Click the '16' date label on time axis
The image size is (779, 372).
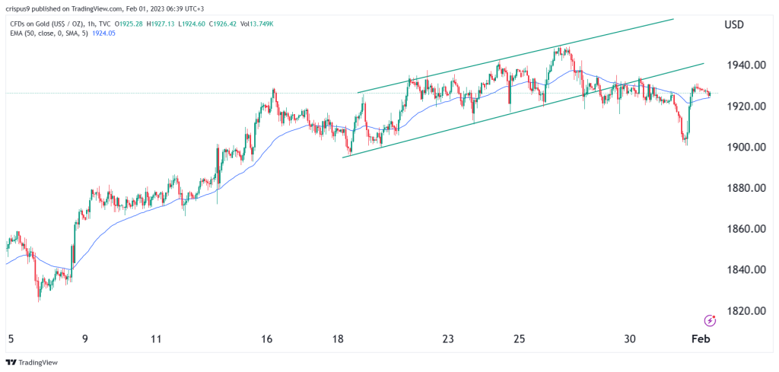click(266, 339)
